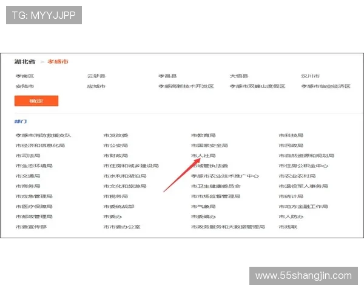
Task: Click 市税务局 link
Action: click(x=116, y=196)
